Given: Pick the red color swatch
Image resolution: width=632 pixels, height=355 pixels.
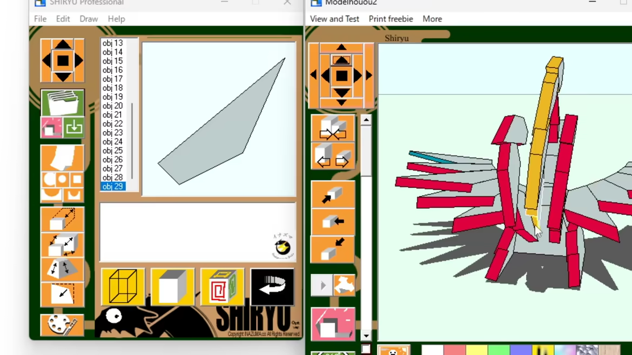Looking at the screenshot, I should point(455,350).
